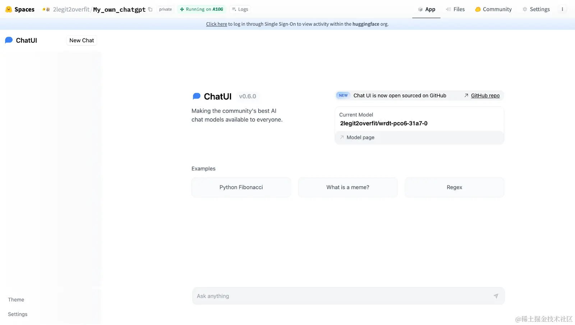Open the Files tab
575x325 pixels.
point(455,9)
